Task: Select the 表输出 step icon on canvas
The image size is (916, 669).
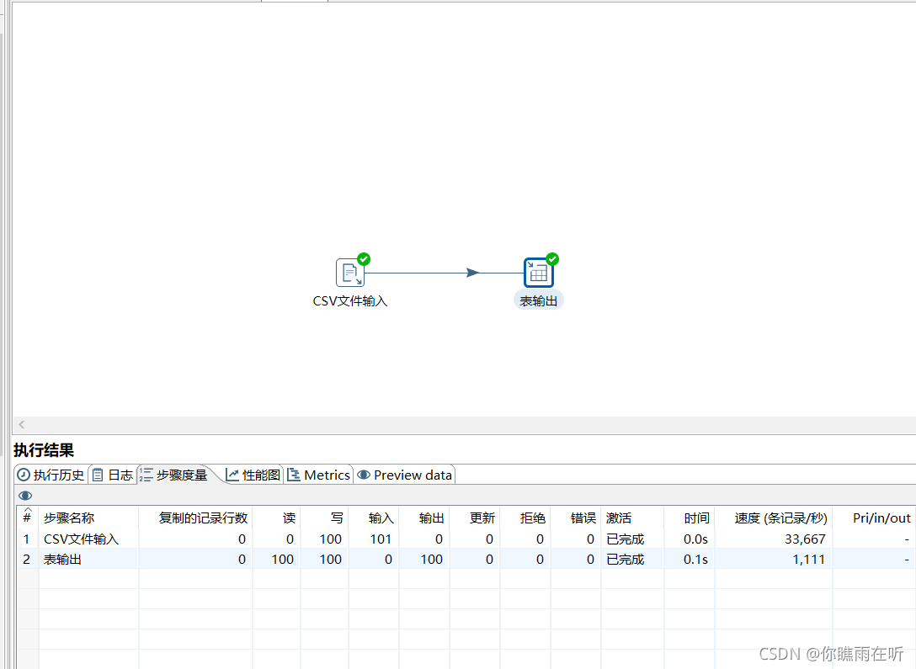Action: pos(538,271)
